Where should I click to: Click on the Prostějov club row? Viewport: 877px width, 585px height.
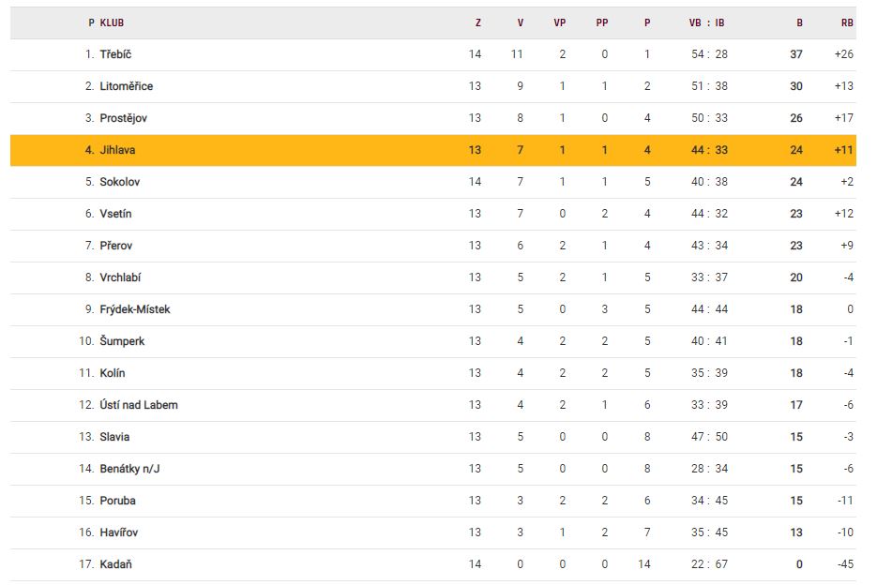pos(123,118)
